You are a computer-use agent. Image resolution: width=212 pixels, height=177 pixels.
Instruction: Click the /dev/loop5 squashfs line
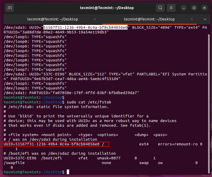tap(35, 83)
